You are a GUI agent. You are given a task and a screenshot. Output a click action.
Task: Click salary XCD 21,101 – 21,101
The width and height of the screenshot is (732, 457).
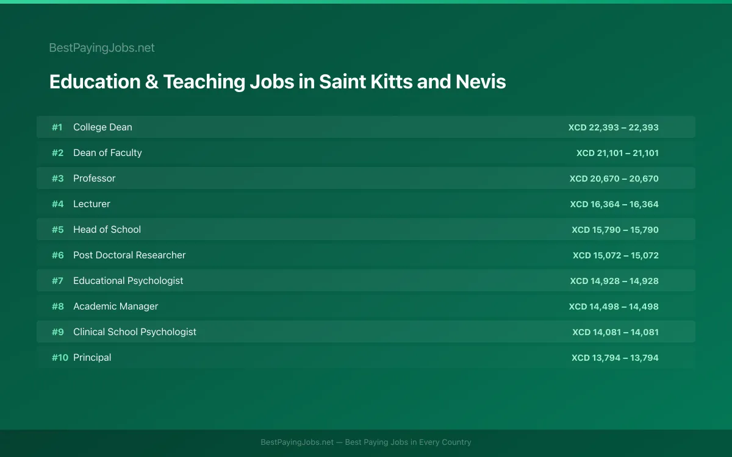pos(617,153)
